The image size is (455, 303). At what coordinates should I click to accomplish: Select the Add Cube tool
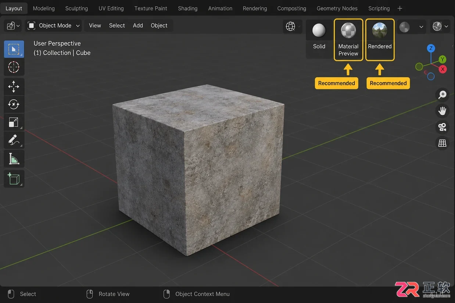coord(14,178)
